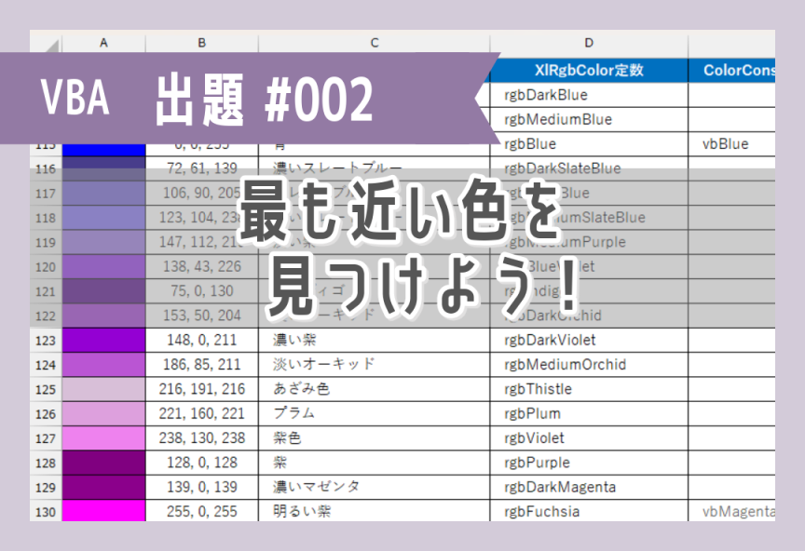Click cell with value 238, 130, 238

pos(202,438)
